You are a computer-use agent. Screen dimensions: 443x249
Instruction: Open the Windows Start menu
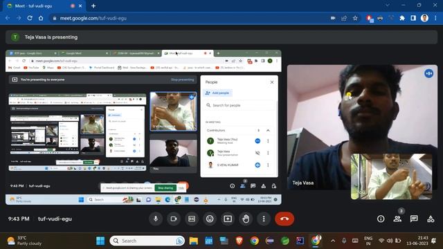point(100,241)
